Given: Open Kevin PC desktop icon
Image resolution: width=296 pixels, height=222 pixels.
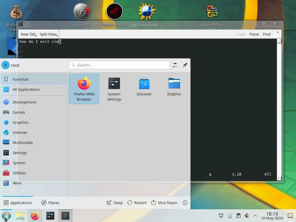Looking at the screenshot, I should click(82, 12).
